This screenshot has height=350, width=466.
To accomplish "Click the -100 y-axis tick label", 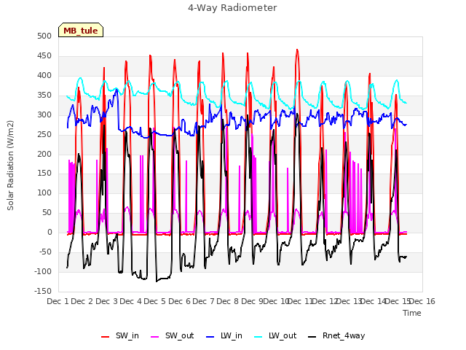I will 43,271.
